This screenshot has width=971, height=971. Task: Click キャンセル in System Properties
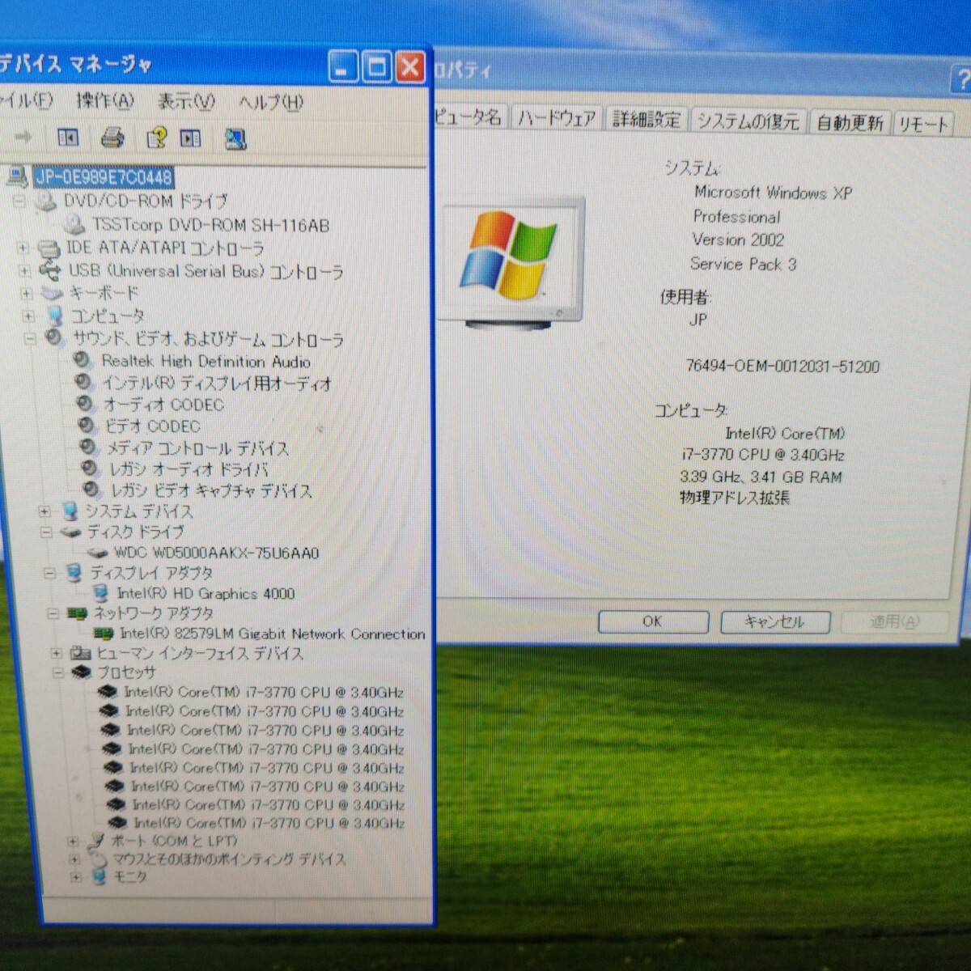pos(774,621)
